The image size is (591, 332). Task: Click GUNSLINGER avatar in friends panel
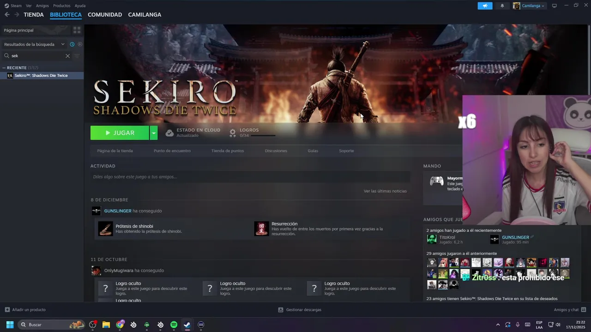[495, 239]
